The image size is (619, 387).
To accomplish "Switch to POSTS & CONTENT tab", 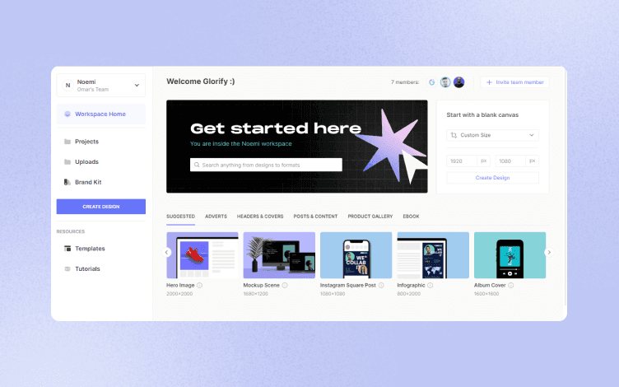I will pyautogui.click(x=315, y=217).
